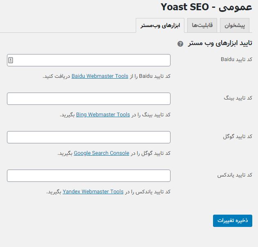Follow the Bing Webmaster Tools link
258x247 pixels.
pyautogui.click(x=103, y=115)
